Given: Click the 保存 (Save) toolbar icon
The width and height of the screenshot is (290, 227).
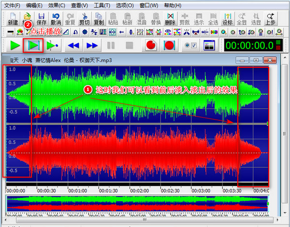Looking at the screenshot, I should [x=42, y=19].
